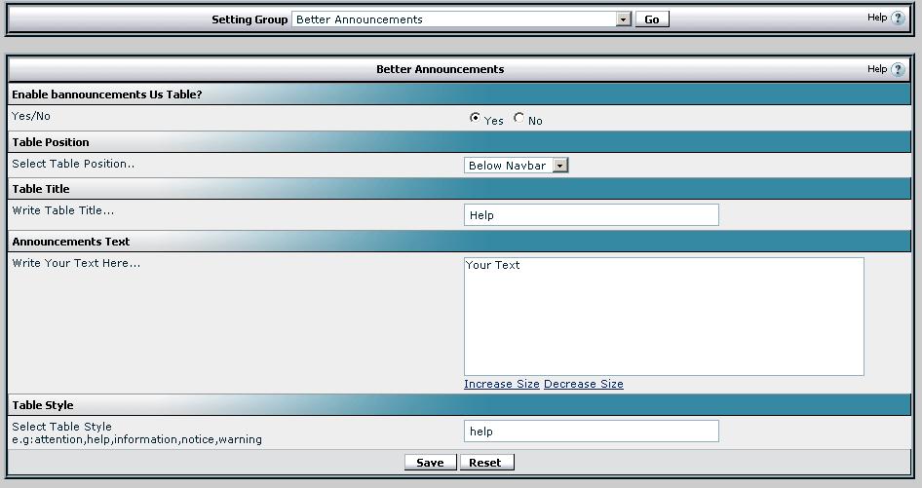This screenshot has width=922, height=488.
Task: Click the help icon in Setting Group bar
Action: pos(898,18)
